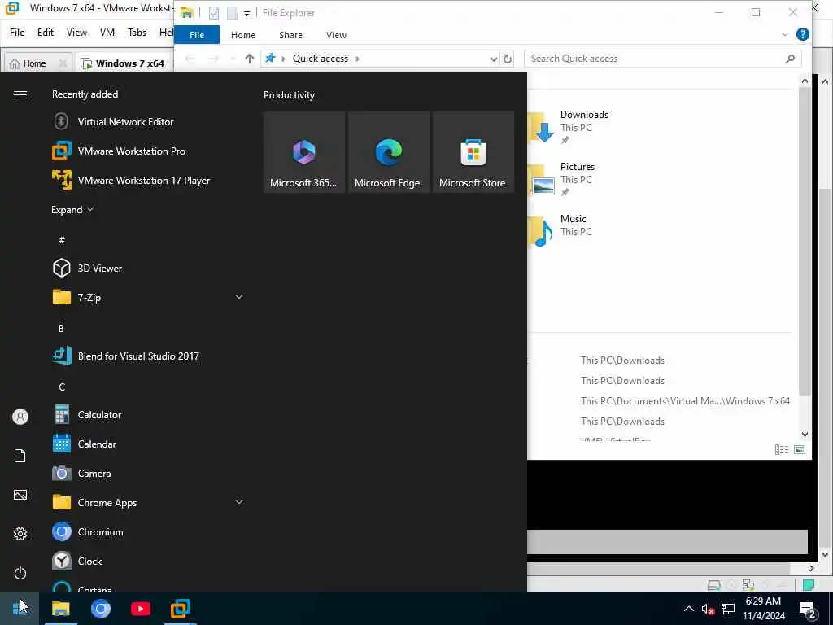The width and height of the screenshot is (833, 625).
Task: Switch to large icons view in File Explorer
Action: tap(799, 449)
